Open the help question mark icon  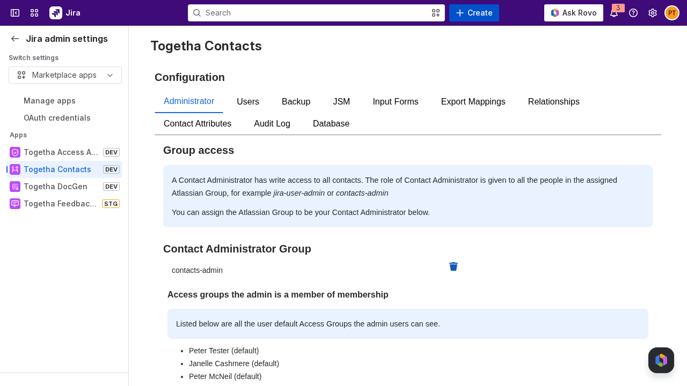633,13
